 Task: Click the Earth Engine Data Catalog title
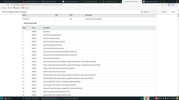coord(14,12)
